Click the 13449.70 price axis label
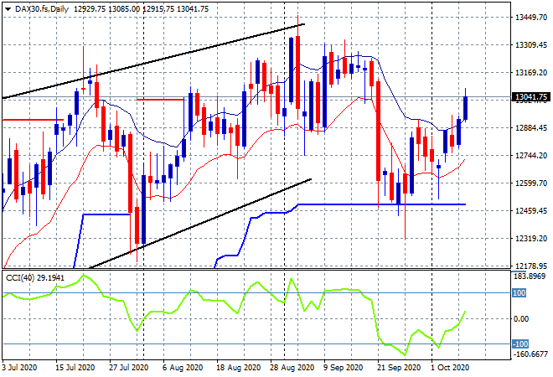The height and width of the screenshot is (377, 553). coord(530,18)
